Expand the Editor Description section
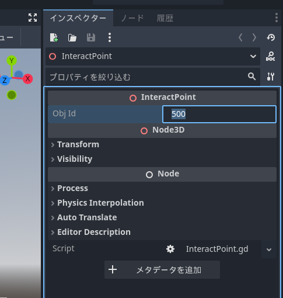The width and height of the screenshot is (283, 298). pyautogui.click(x=162, y=232)
